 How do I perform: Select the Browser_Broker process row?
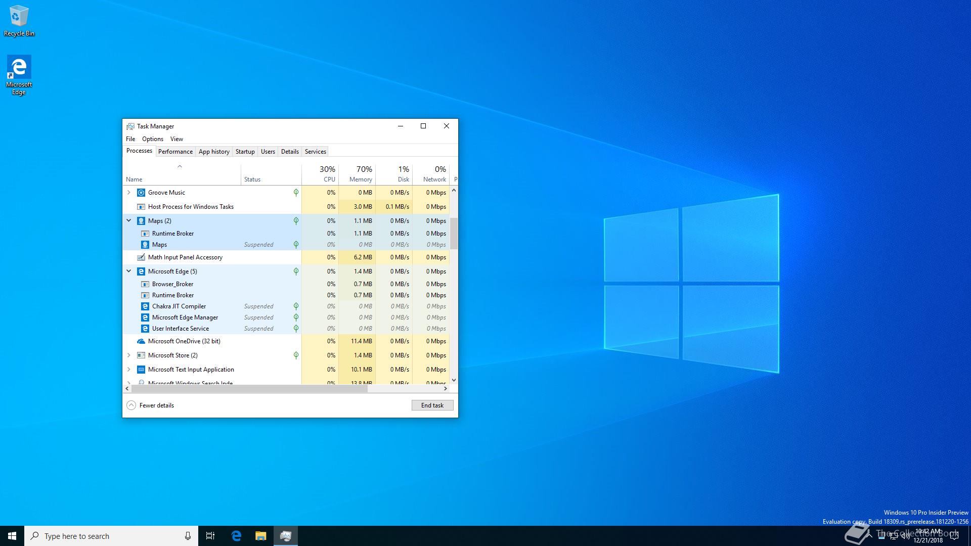286,284
